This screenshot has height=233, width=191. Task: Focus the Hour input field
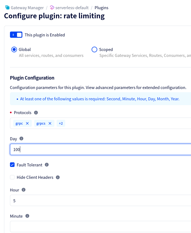click(100, 201)
